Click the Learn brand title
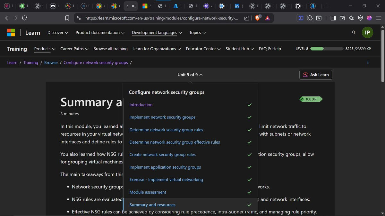This screenshot has height=216, width=385. click(x=33, y=33)
